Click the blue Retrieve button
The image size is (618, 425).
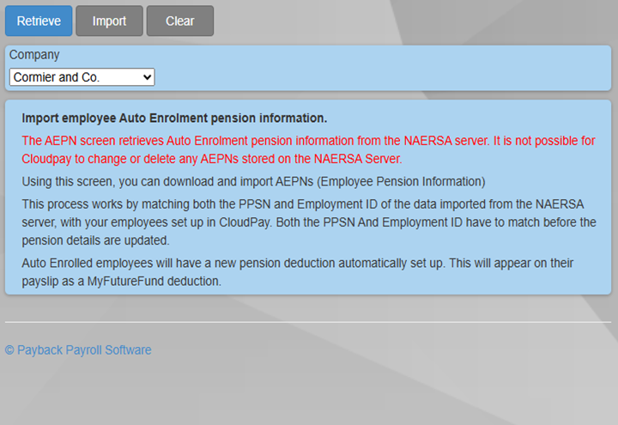(39, 21)
